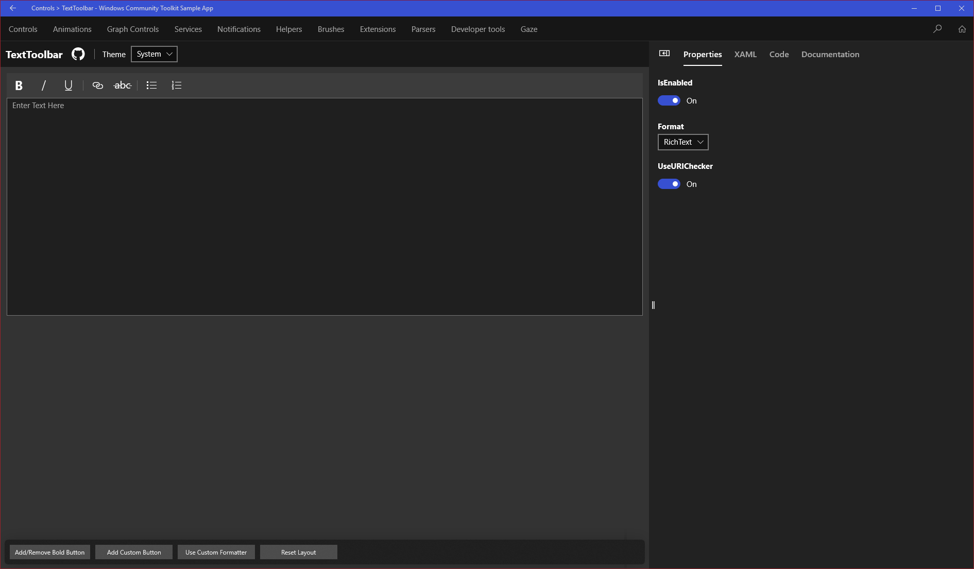Switch to the XAML tab
Image resolution: width=974 pixels, height=569 pixels.
[745, 55]
